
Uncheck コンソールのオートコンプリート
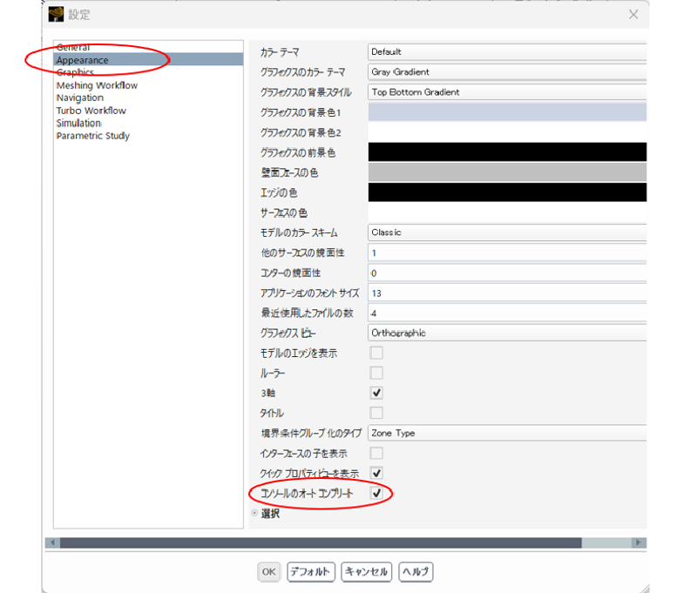[376, 493]
